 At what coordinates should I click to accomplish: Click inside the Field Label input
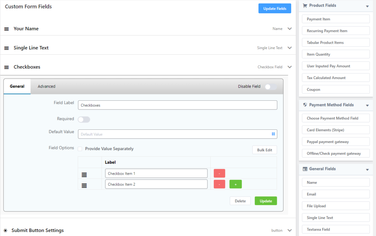177,105
